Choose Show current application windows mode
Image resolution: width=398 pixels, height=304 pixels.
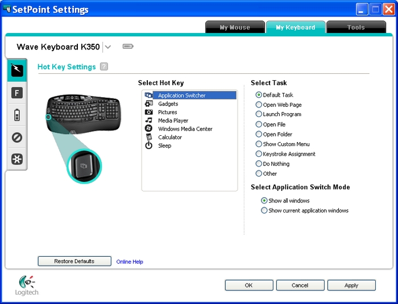(305, 210)
